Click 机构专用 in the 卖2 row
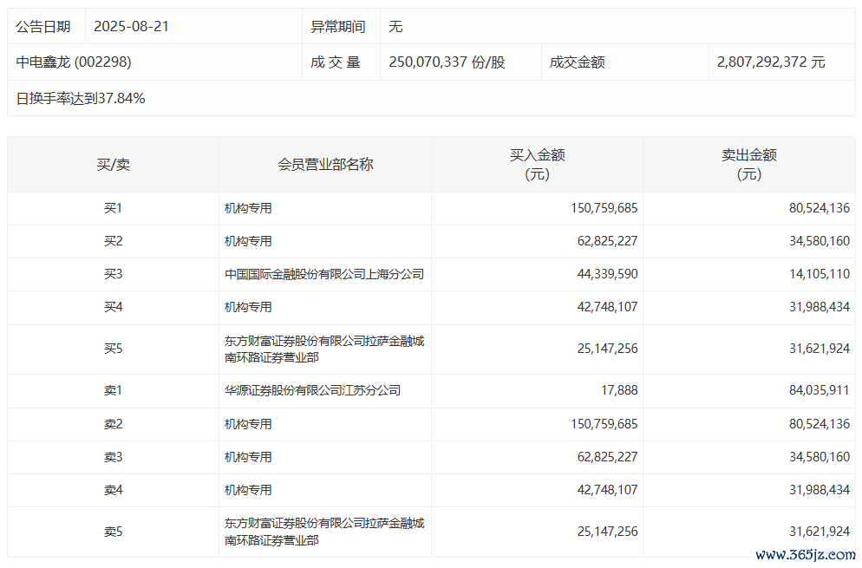Screen dimensions: 862x568 pos(248,425)
